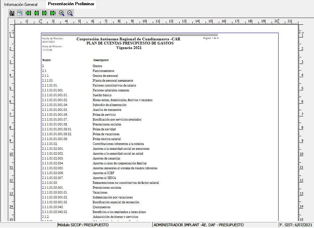Click the 'Rubro' column header

point(47,60)
